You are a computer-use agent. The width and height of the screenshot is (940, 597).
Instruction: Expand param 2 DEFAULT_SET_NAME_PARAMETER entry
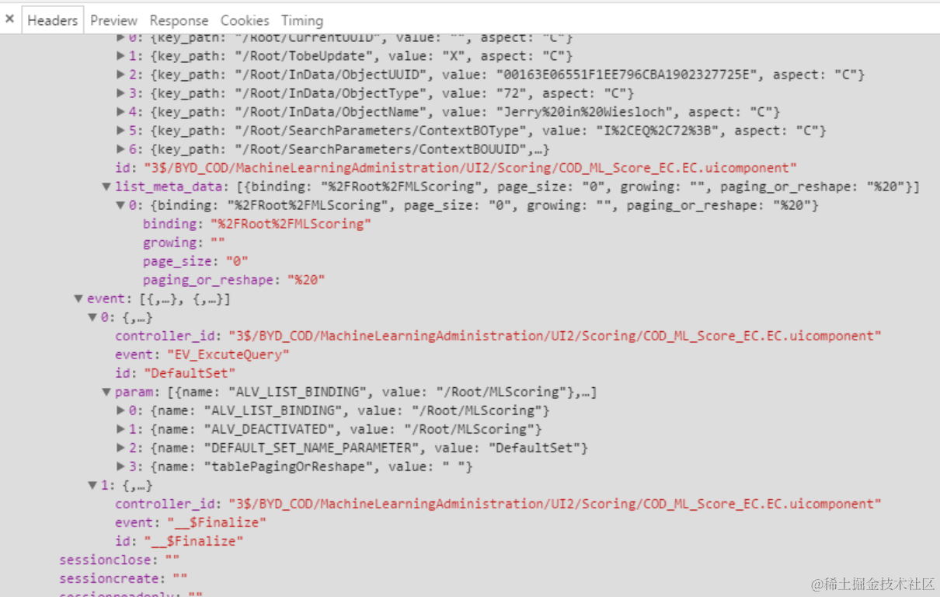(120, 448)
